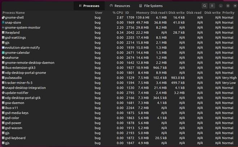Image resolution: width=238 pixels, height=147 pixels.
Task: Select the gnome-calendar process name
Action: click(17, 53)
